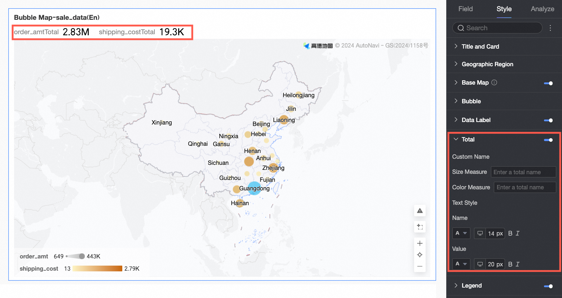Click the shipping_costTotal 19.3K value
Screen dimensions: 562x298
coord(172,32)
